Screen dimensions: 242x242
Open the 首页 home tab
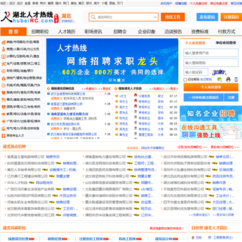[x=13, y=32]
